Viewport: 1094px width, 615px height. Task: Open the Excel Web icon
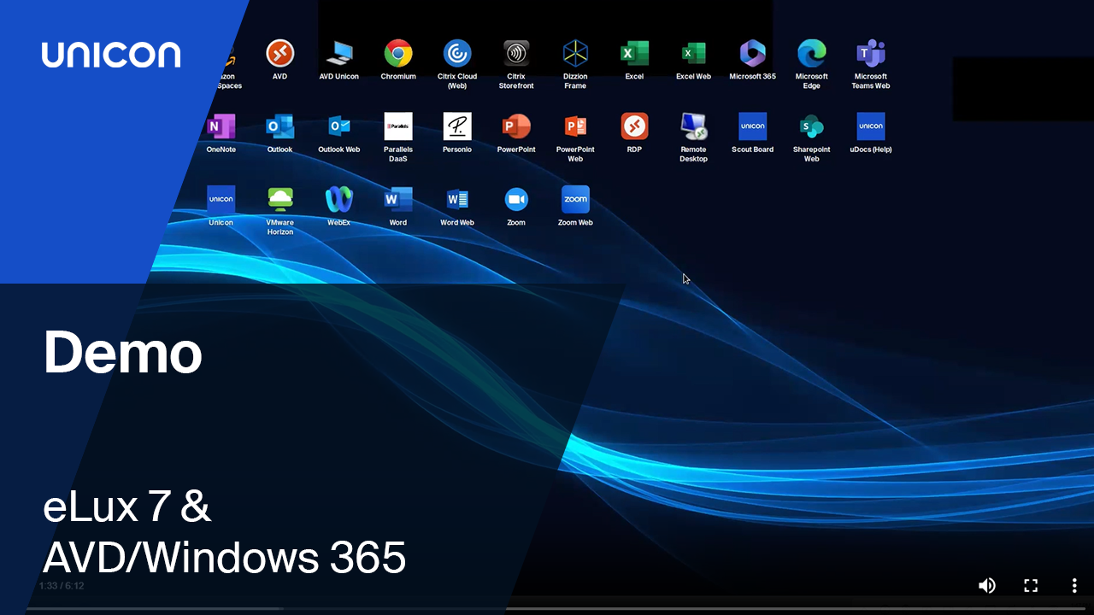coord(693,54)
